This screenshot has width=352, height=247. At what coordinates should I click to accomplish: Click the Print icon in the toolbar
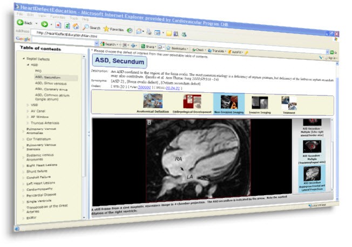click(x=149, y=32)
